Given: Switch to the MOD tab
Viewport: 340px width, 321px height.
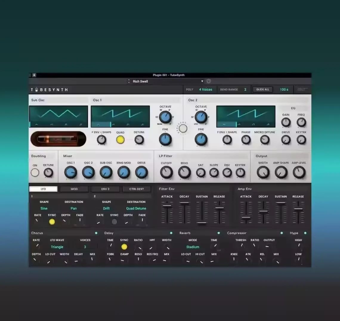Looking at the screenshot, I should (x=74, y=189).
